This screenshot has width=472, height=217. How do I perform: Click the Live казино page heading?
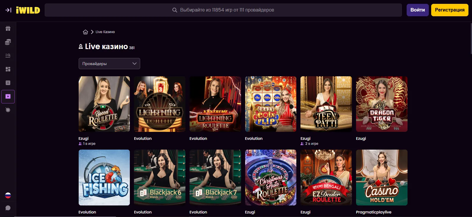[x=106, y=46]
